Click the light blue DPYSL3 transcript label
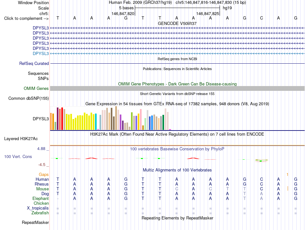 (41, 53)
